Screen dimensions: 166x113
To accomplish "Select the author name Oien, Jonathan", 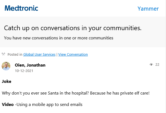I will 30,65.
